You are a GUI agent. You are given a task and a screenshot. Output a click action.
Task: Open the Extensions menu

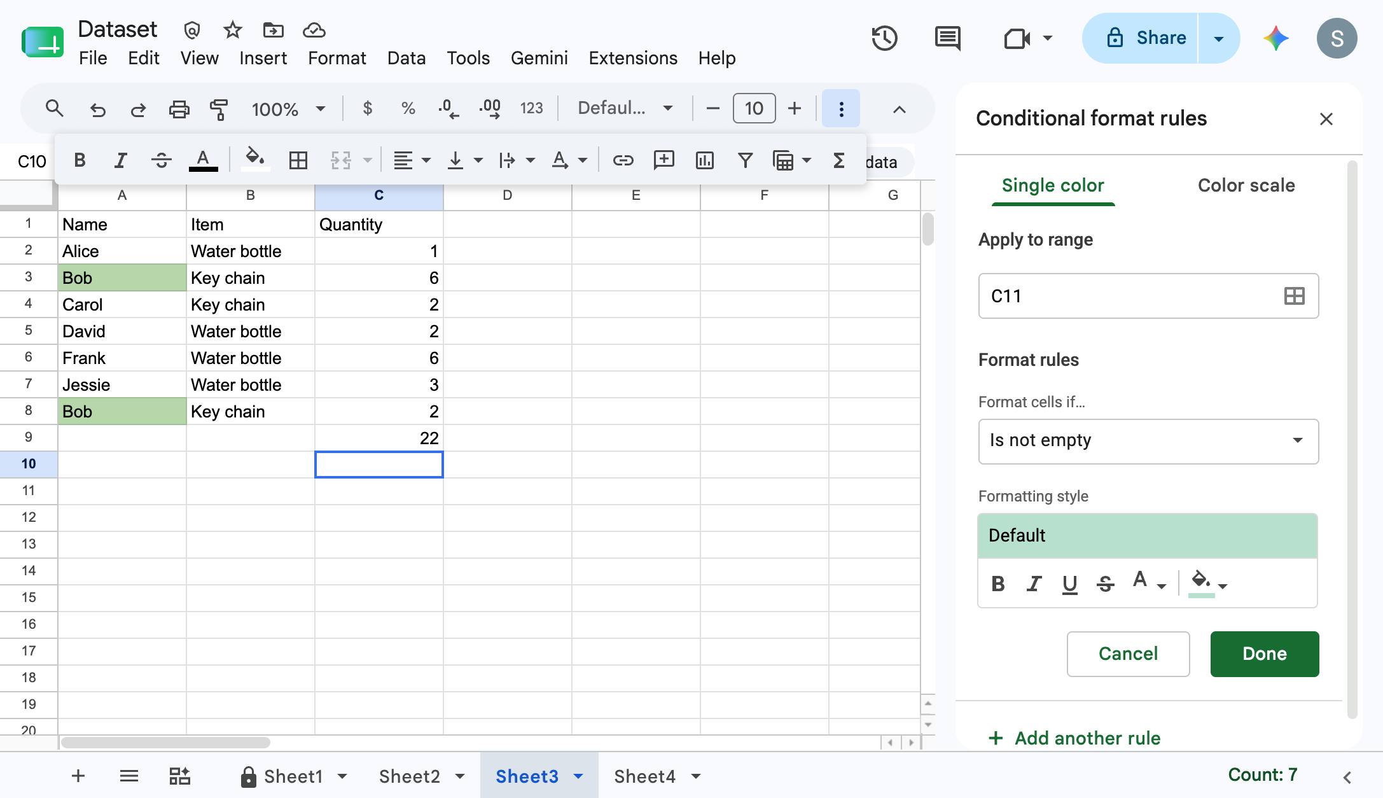633,58
